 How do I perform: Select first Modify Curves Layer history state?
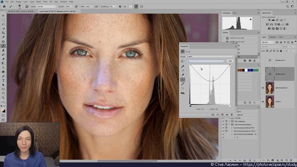(x=237, y=38)
